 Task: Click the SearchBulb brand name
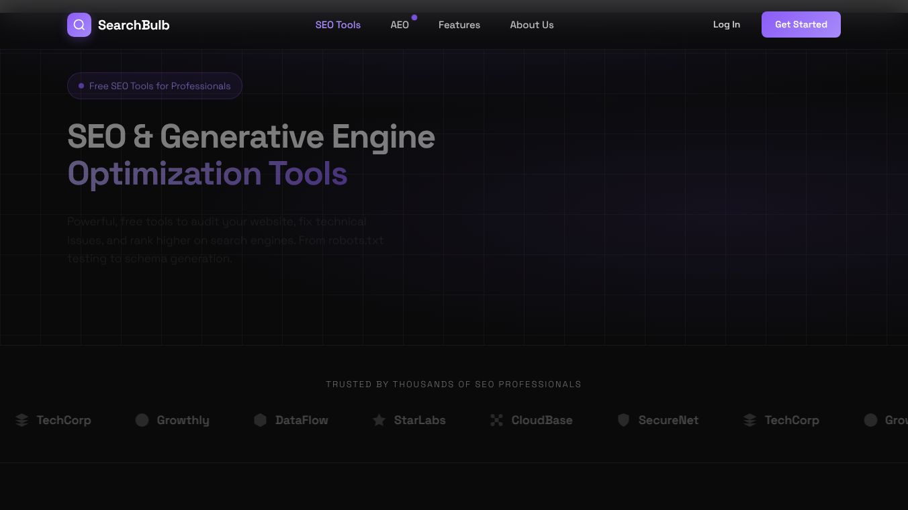[x=134, y=25]
